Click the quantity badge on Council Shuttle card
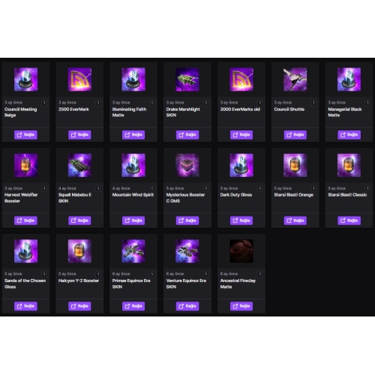The image size is (375, 375). (313, 103)
